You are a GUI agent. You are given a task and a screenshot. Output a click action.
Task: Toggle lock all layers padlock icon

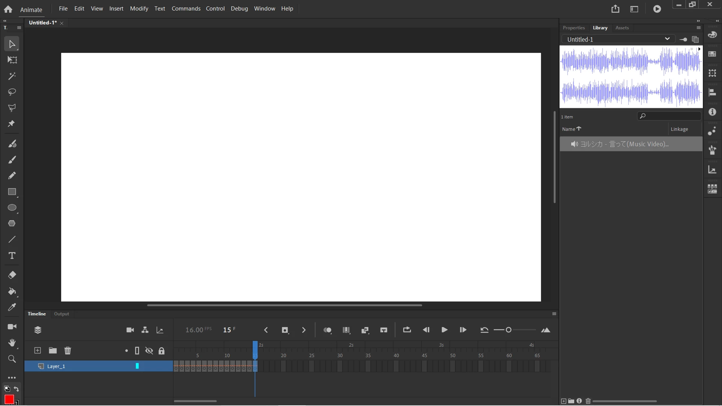pos(162,351)
